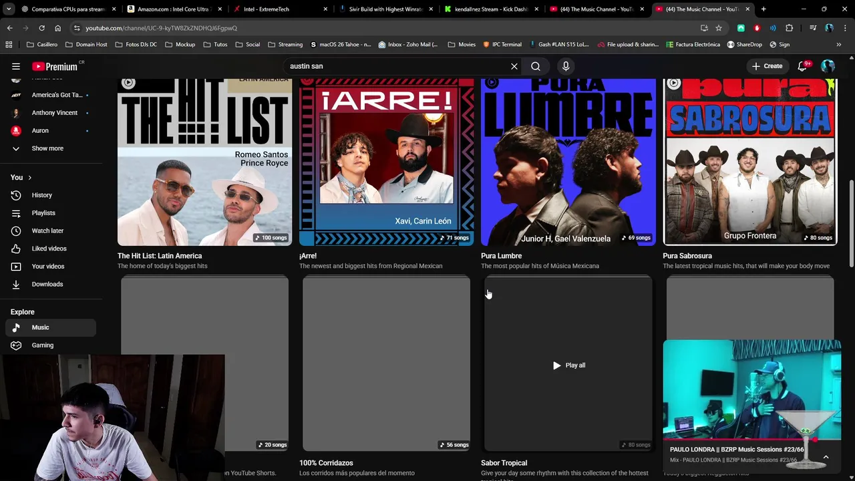Select Gaming under Explore
This screenshot has height=481, width=855.
tap(51, 345)
